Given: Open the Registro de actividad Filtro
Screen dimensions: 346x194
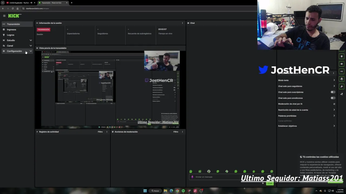Looking at the screenshot, I should (x=100, y=132).
